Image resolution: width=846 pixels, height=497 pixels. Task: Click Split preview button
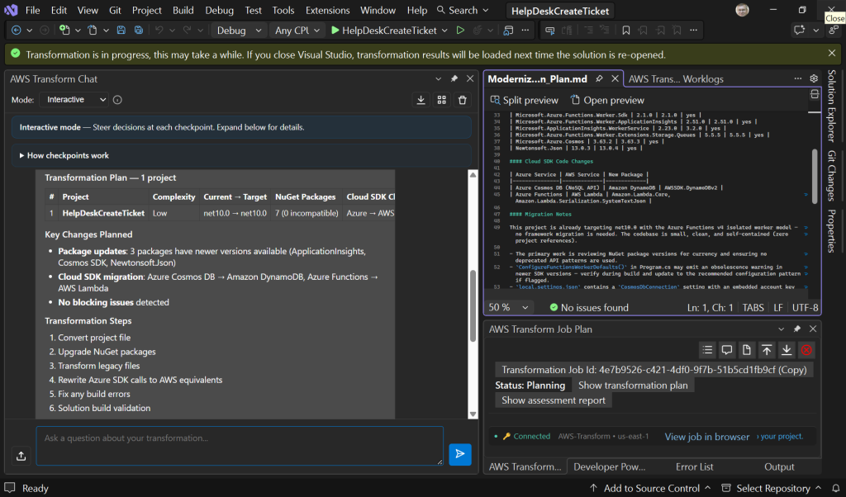(x=524, y=100)
